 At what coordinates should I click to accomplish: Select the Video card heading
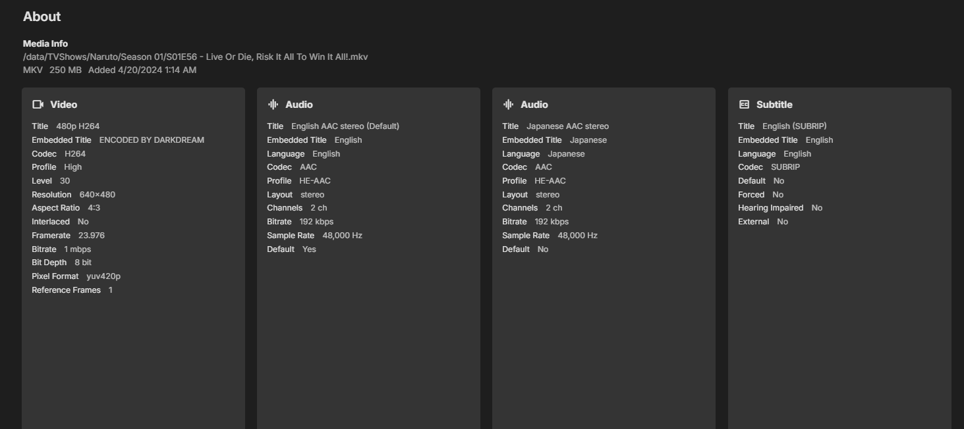coord(63,105)
